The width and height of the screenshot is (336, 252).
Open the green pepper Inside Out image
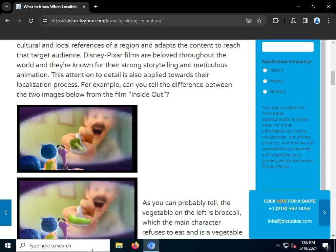77,208
